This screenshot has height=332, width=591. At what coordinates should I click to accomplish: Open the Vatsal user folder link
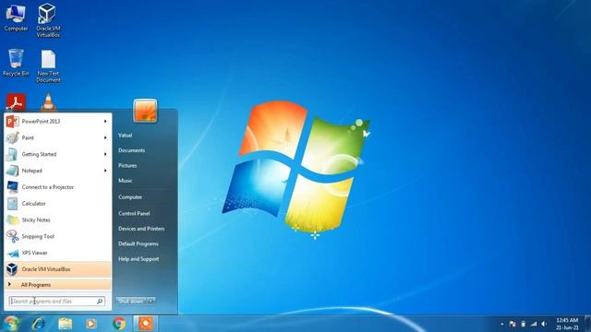click(x=126, y=136)
